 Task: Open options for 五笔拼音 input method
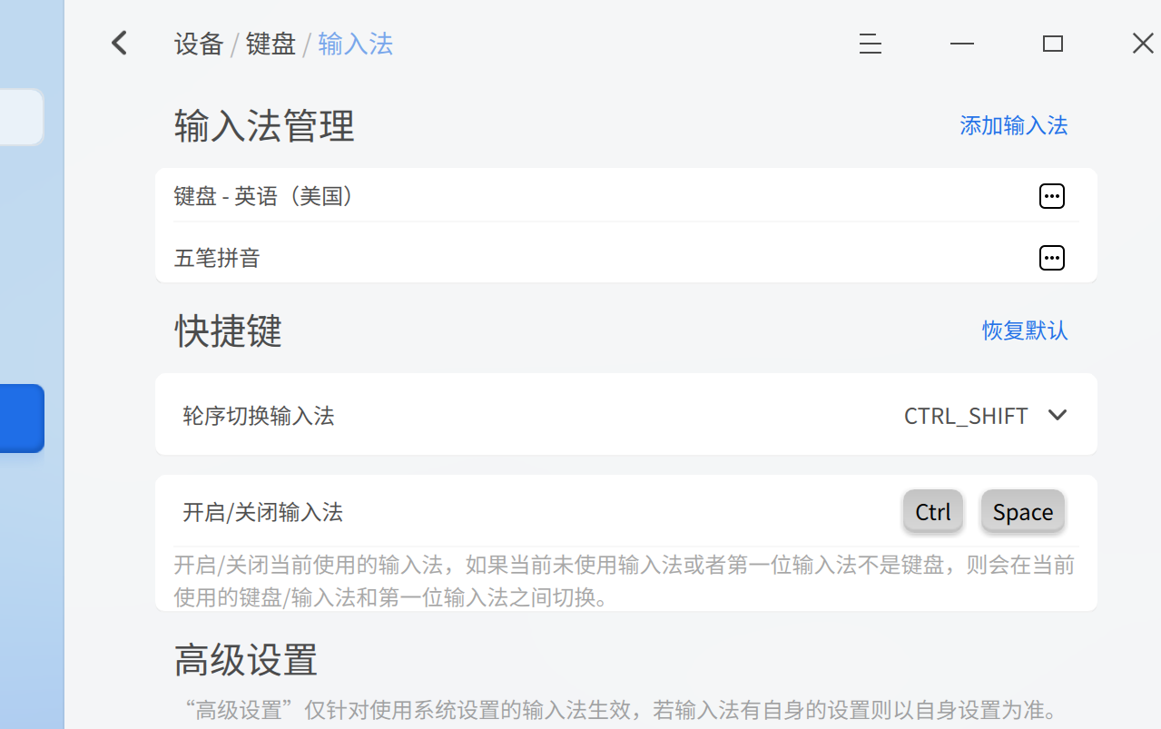point(1051,257)
